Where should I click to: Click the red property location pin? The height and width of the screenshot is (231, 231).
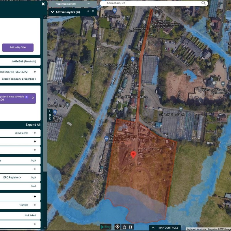click(x=133, y=154)
